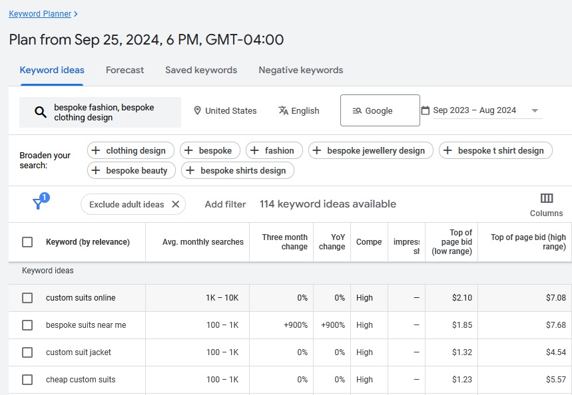Click the location pin icon for United States
The image size is (572, 395).
coord(197,110)
